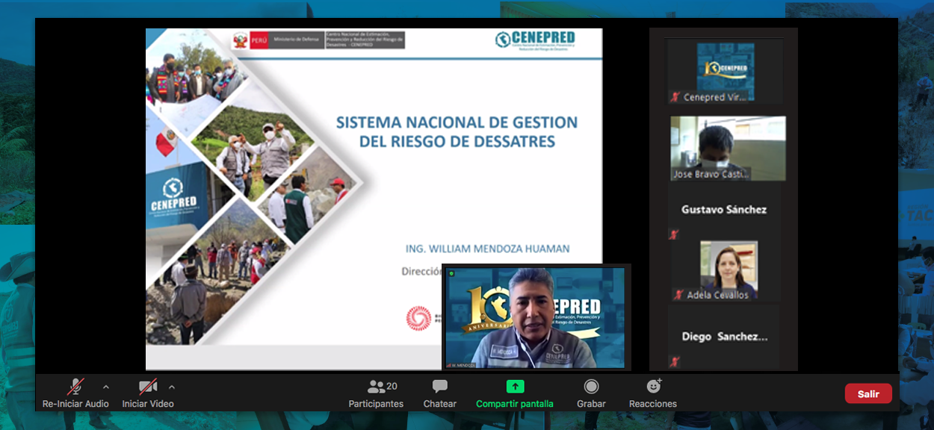The width and height of the screenshot is (934, 430).
Task: Open the Chatear chat panel
Action: coord(440,394)
